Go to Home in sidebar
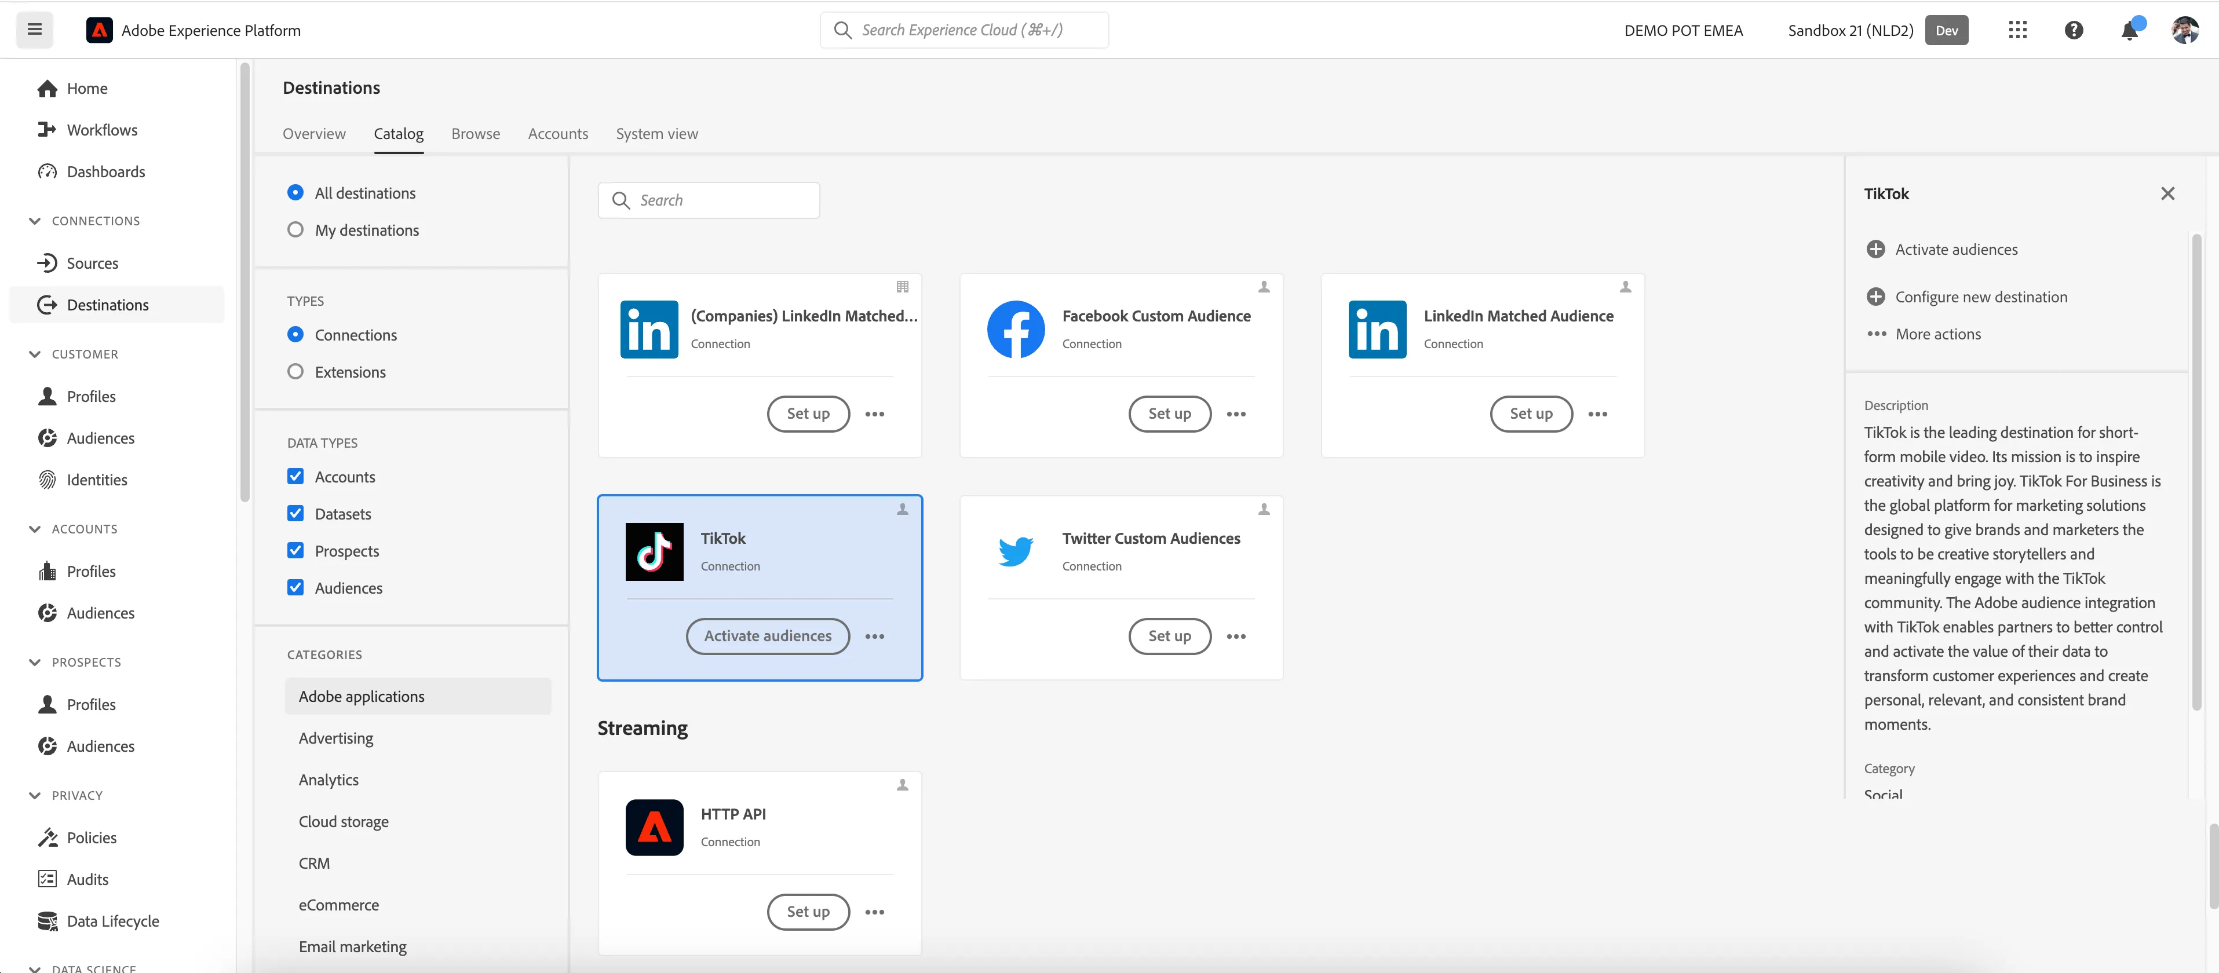The width and height of the screenshot is (2219, 973). pyautogui.click(x=87, y=88)
